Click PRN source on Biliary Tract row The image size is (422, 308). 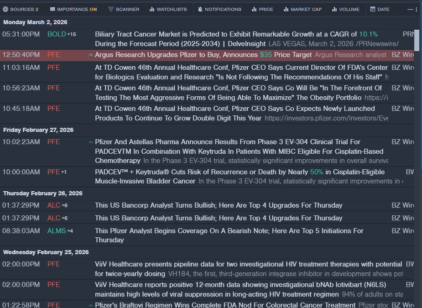408,34
